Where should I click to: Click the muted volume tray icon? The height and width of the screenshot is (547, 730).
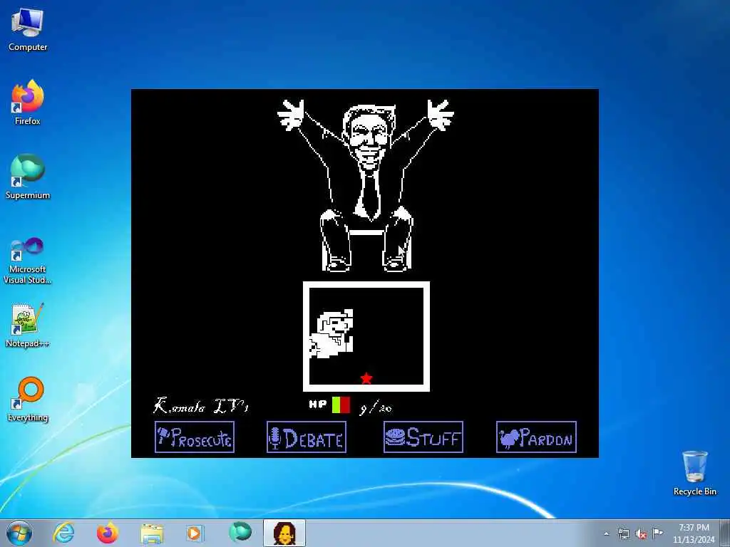click(x=641, y=534)
